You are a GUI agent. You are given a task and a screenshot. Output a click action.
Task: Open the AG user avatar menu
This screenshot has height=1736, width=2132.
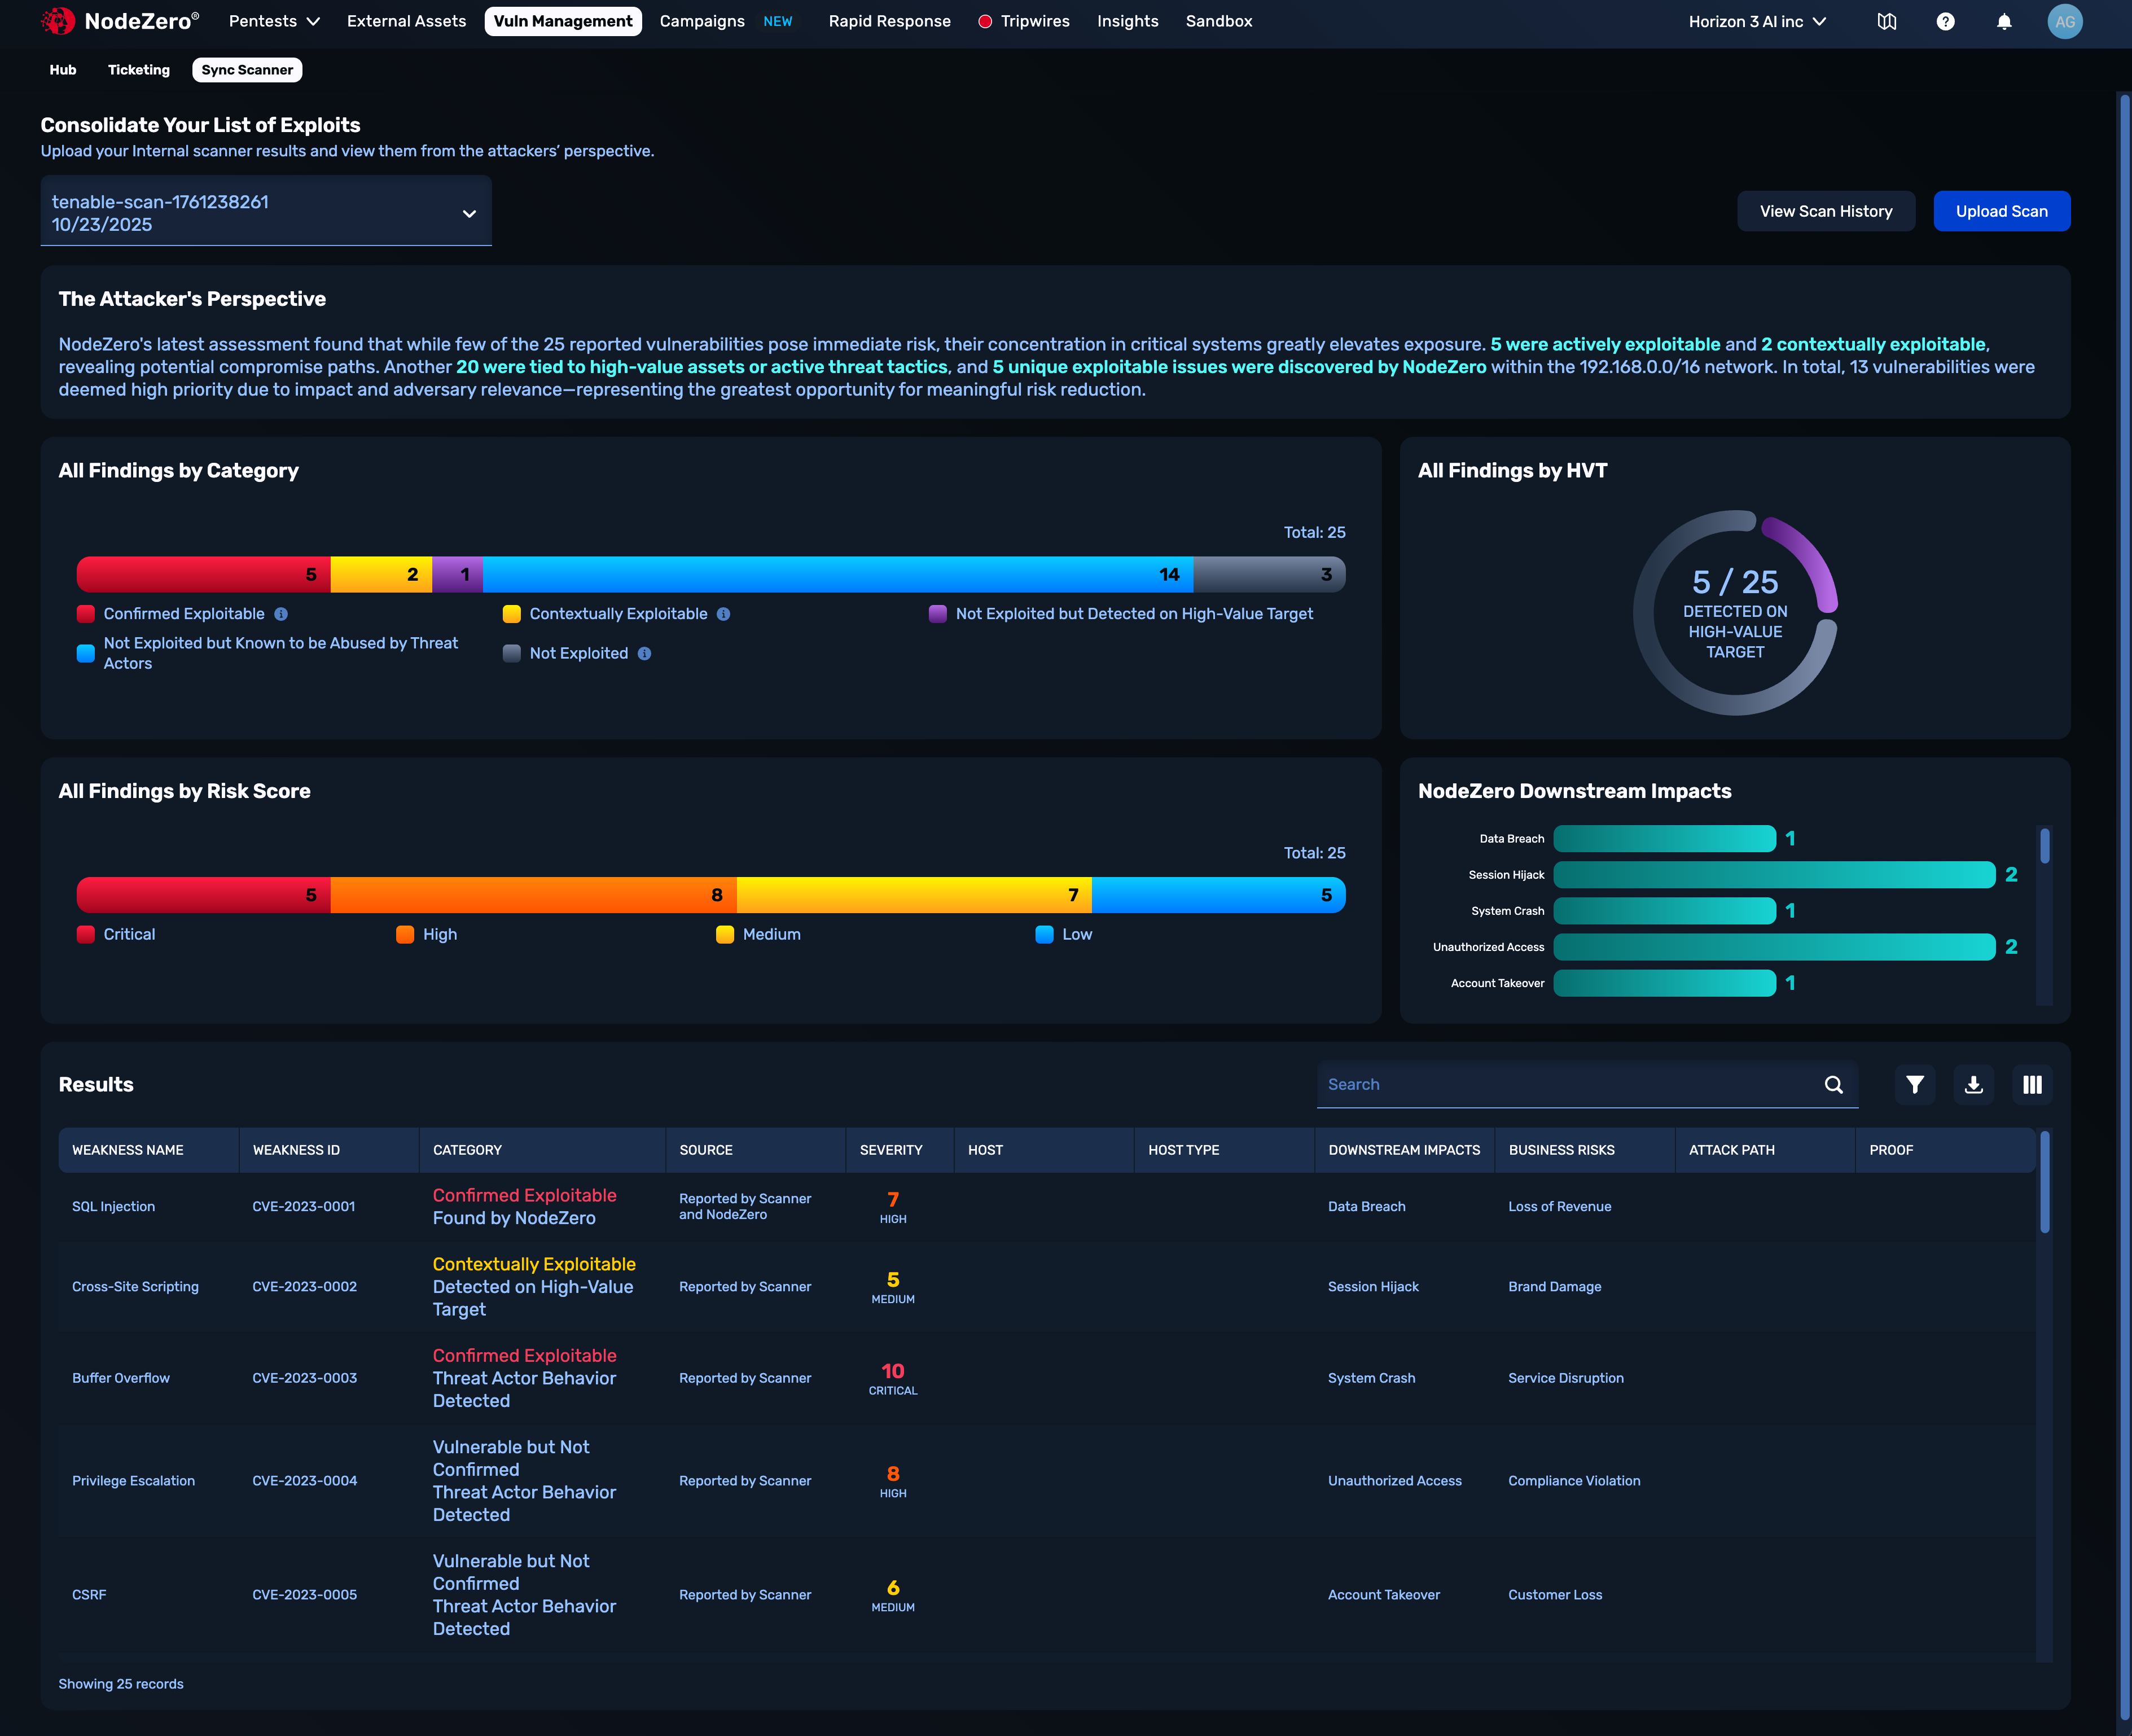point(2064,21)
